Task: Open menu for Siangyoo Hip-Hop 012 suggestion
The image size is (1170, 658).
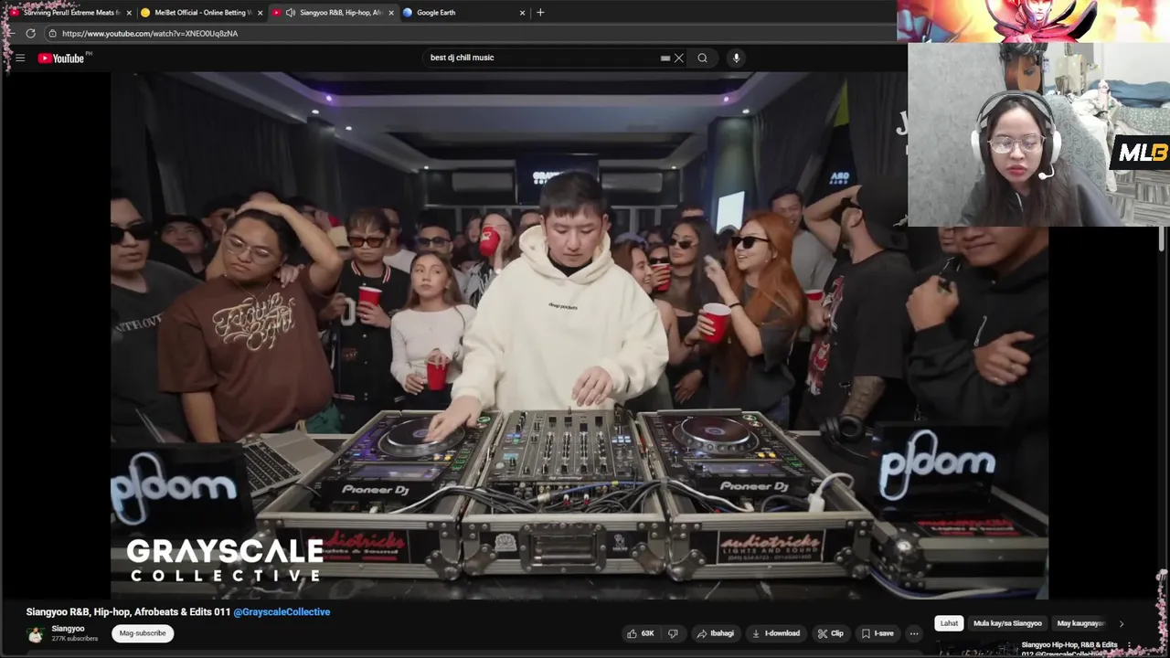Action: 1130,645
